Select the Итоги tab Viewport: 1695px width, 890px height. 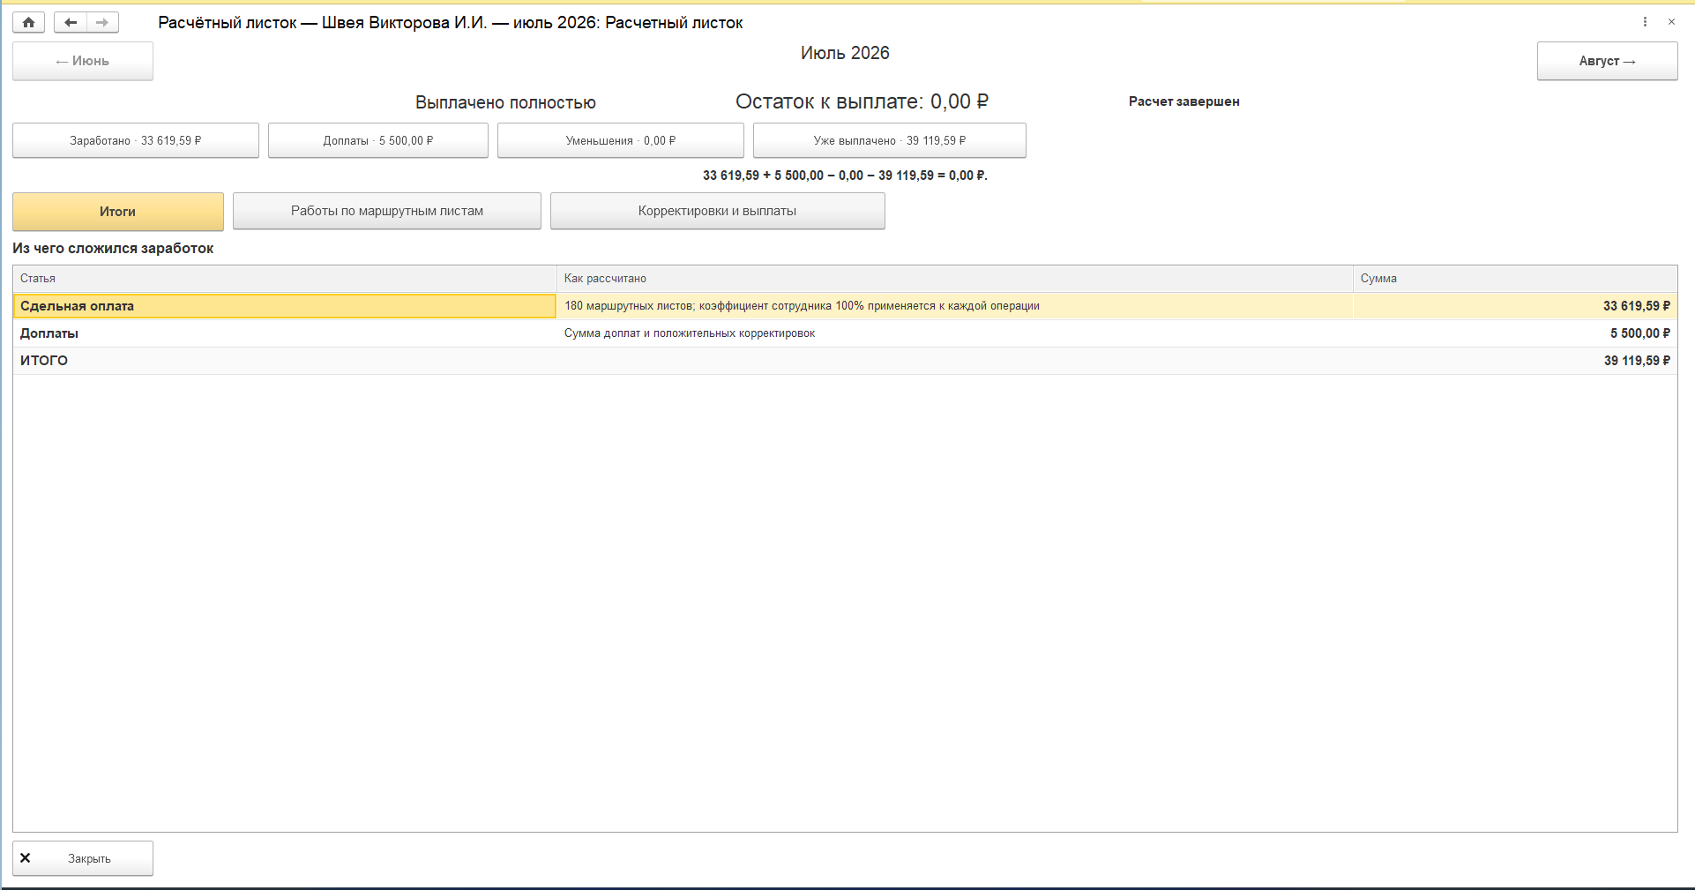118,212
